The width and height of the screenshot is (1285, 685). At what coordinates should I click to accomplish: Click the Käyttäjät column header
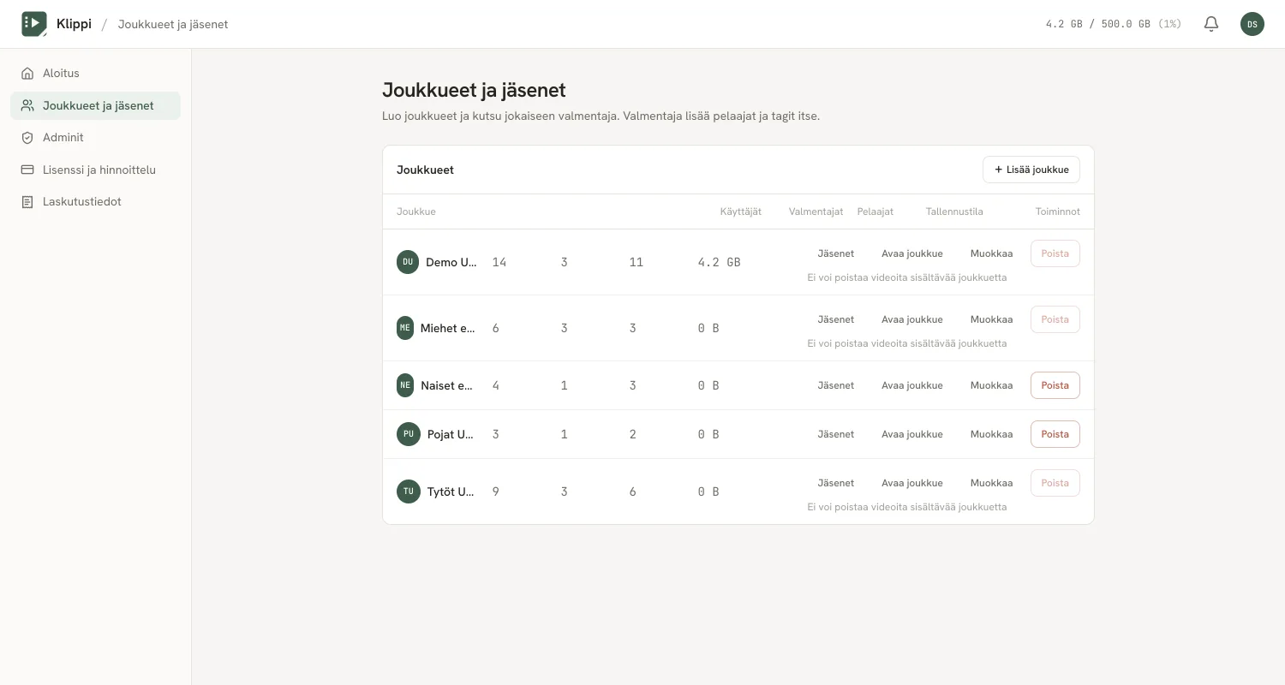point(741,211)
